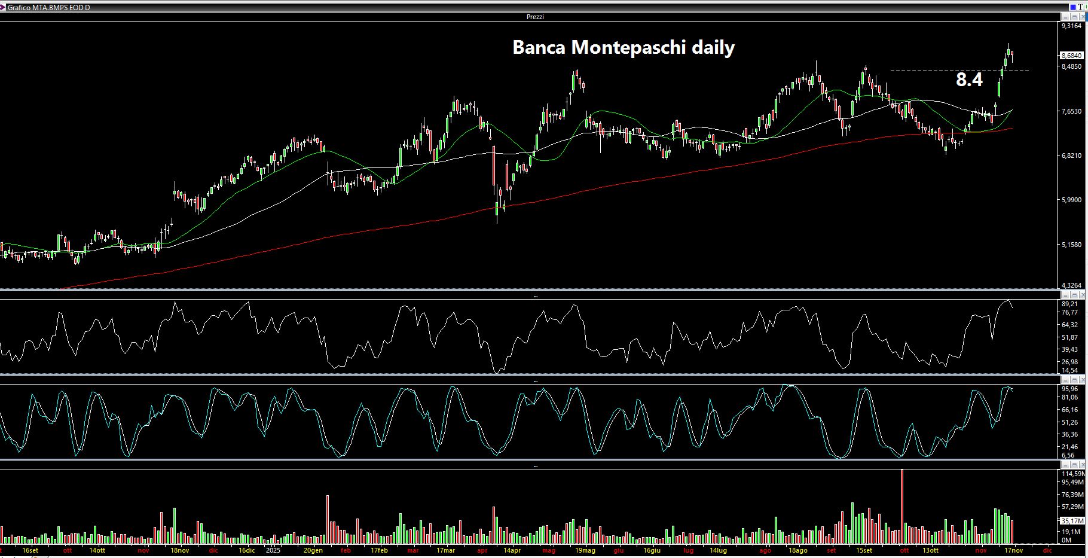Viewport: 1088px width, 558px height.
Task: Click the 15set date label
Action: pyautogui.click(x=864, y=550)
